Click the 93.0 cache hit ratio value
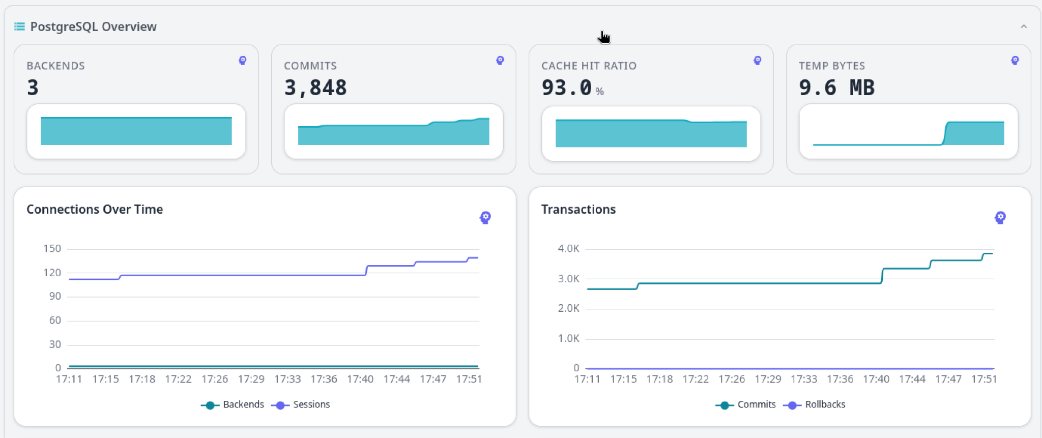This screenshot has height=438, width=1042. (567, 87)
